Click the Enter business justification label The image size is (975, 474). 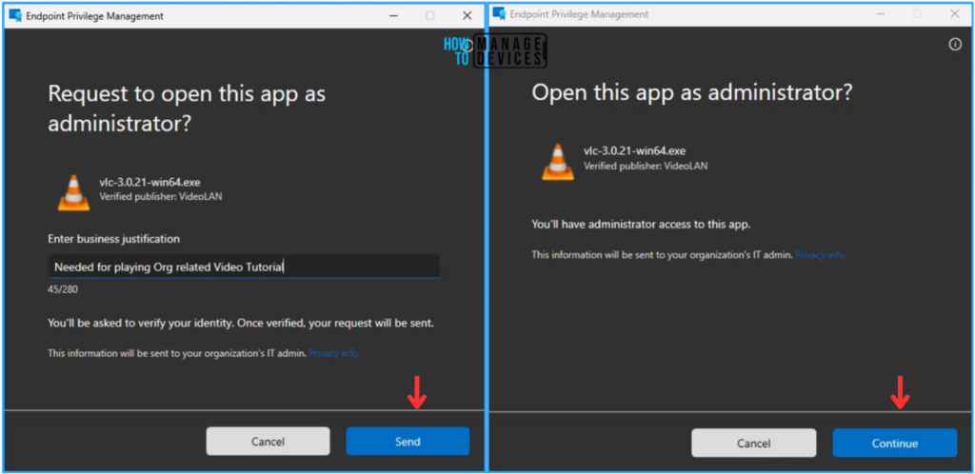click(x=114, y=239)
